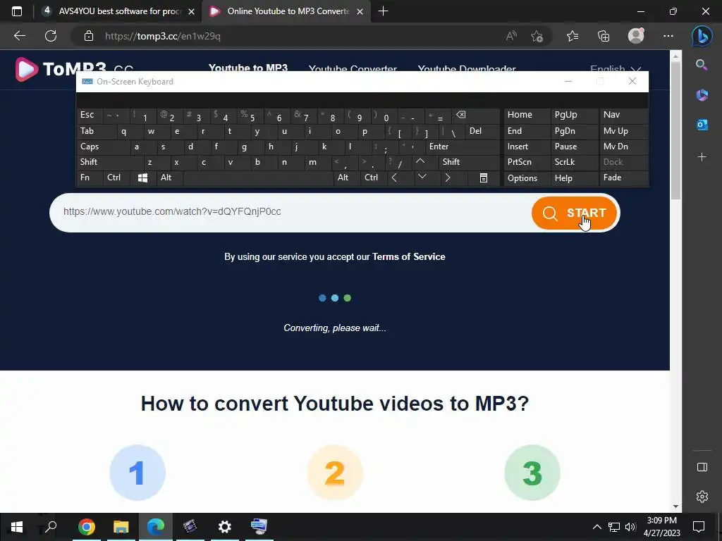The height and width of the screenshot is (541, 722).
Task: Click the Edge sidebar search icon
Action: click(x=702, y=65)
